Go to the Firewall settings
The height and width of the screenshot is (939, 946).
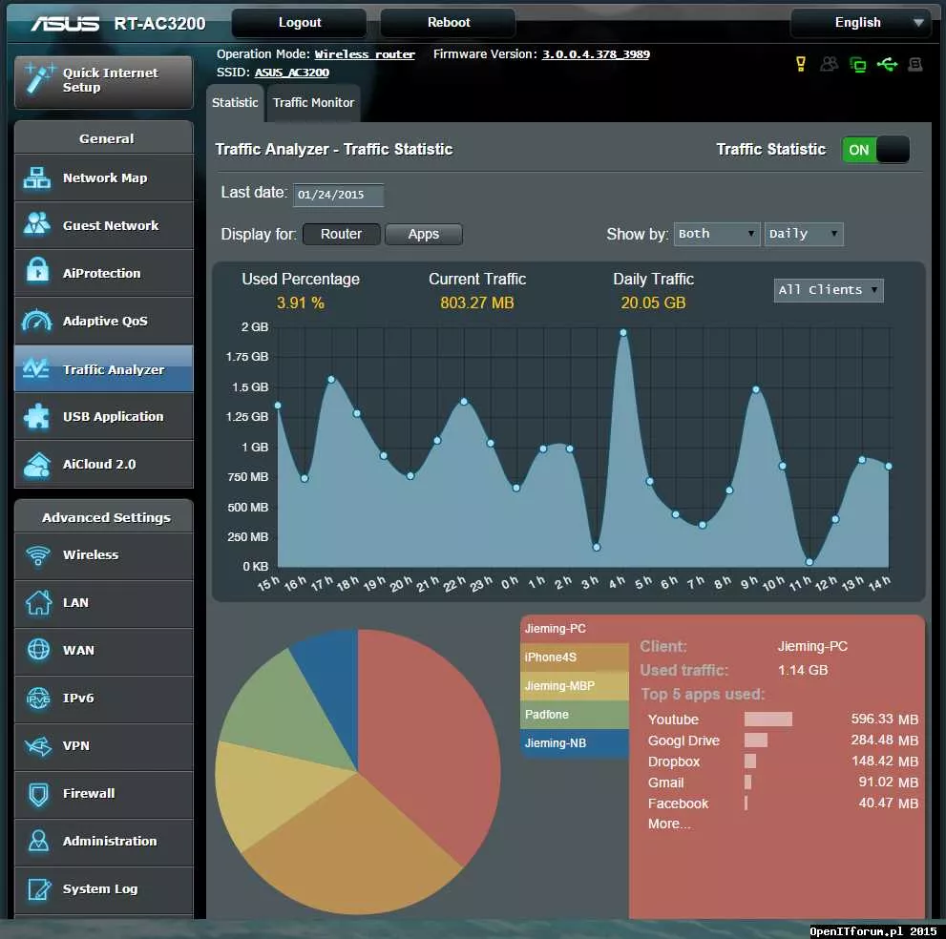pos(104,794)
